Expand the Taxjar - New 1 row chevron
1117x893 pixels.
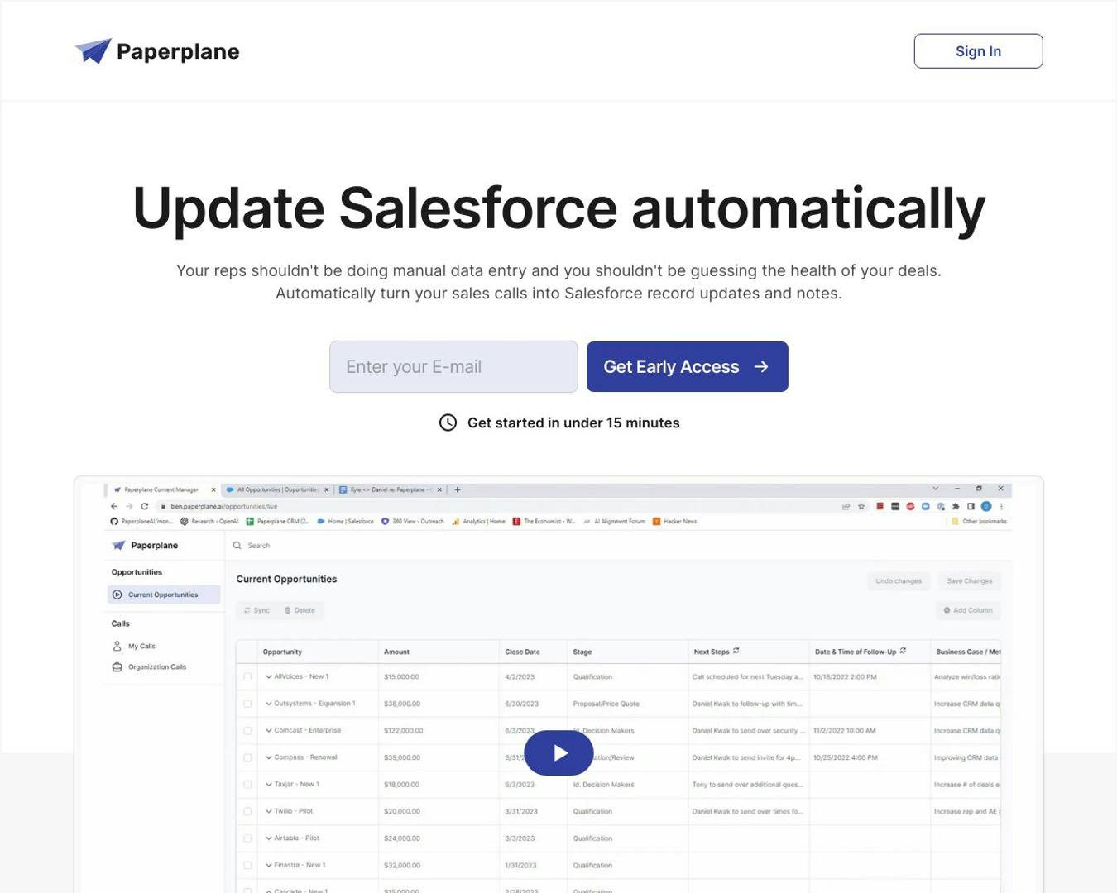[x=268, y=785]
